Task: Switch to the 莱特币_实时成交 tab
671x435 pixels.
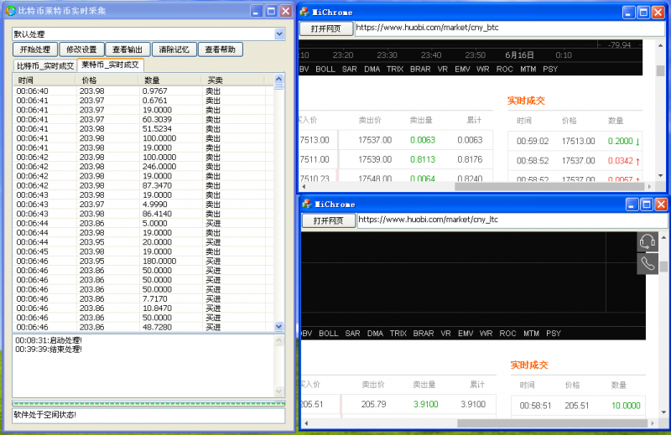Action: [110, 65]
